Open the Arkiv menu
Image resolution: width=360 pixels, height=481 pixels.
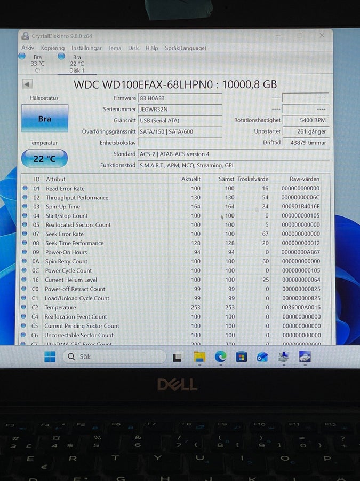pyautogui.click(x=28, y=48)
